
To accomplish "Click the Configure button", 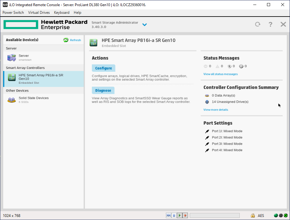I will point(104,68).
